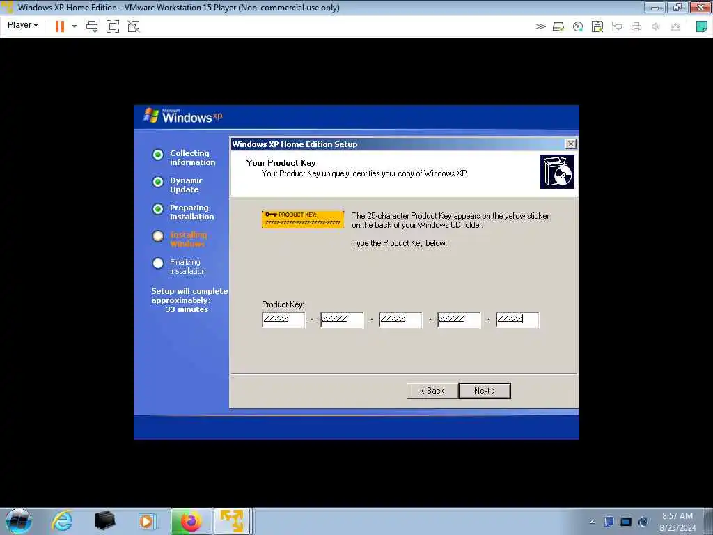Click 'Type the Product Key below:' text
This screenshot has width=713, height=535.
tap(399, 243)
